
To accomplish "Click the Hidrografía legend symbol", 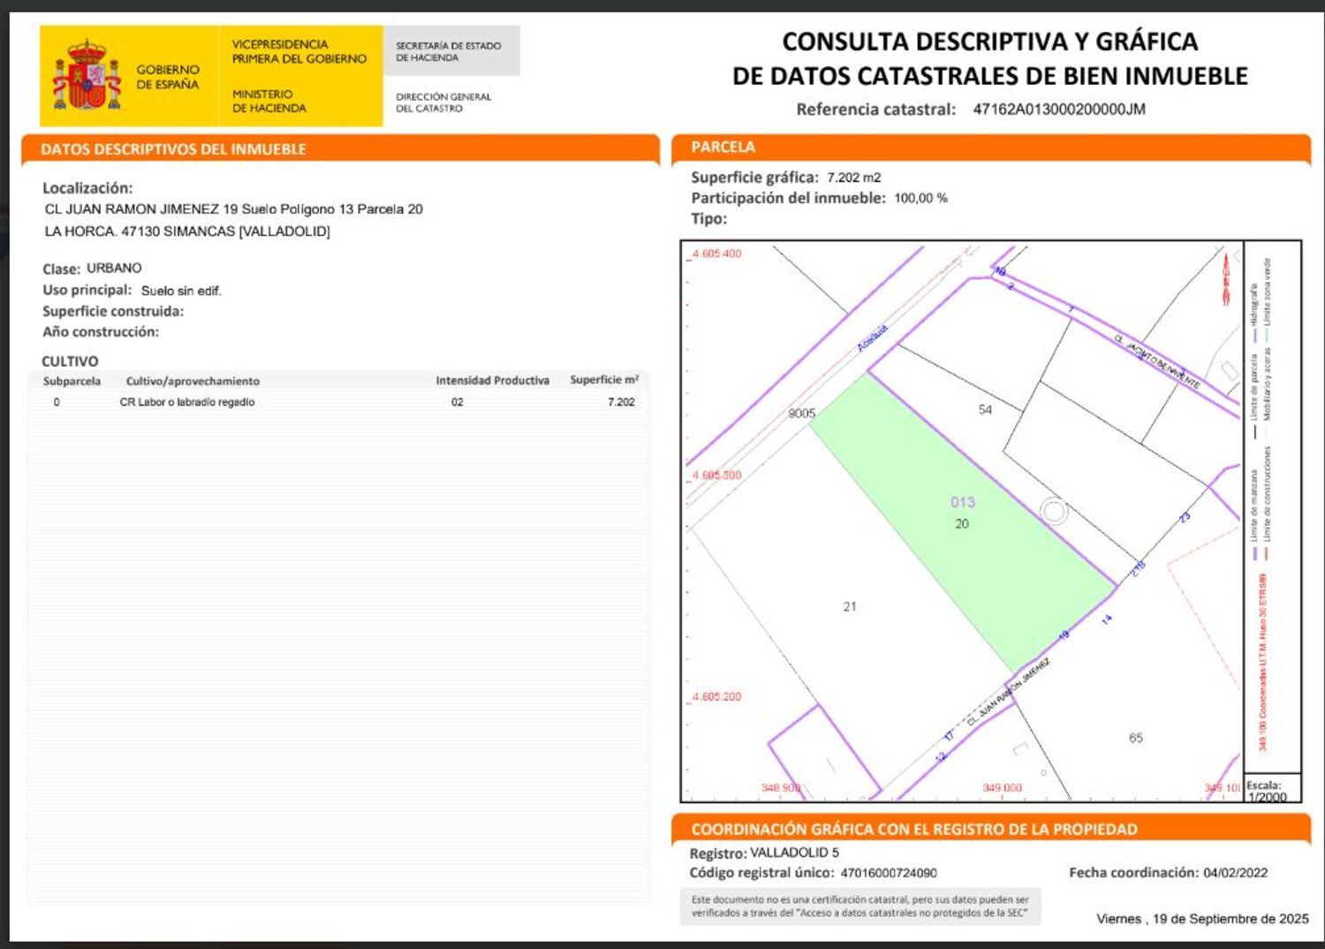I will pos(1256,336).
